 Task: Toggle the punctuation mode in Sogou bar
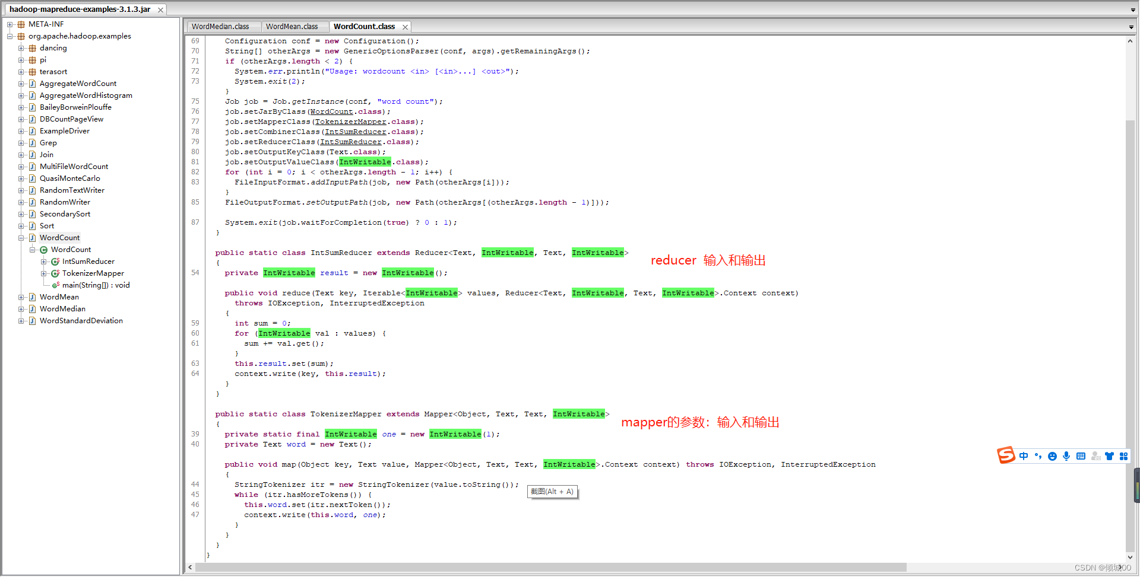[1038, 456]
